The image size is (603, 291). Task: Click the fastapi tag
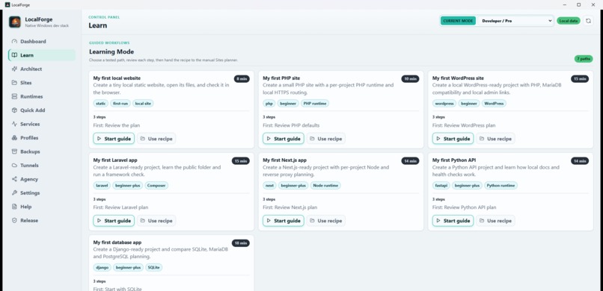click(x=441, y=186)
